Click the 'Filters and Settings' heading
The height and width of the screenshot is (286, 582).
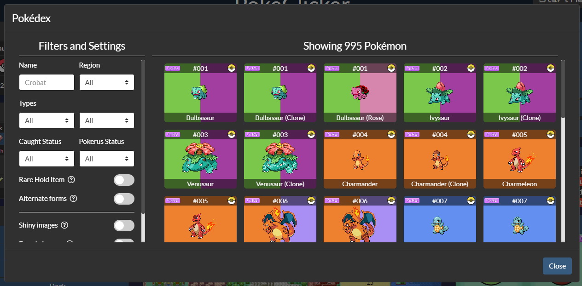pos(82,46)
